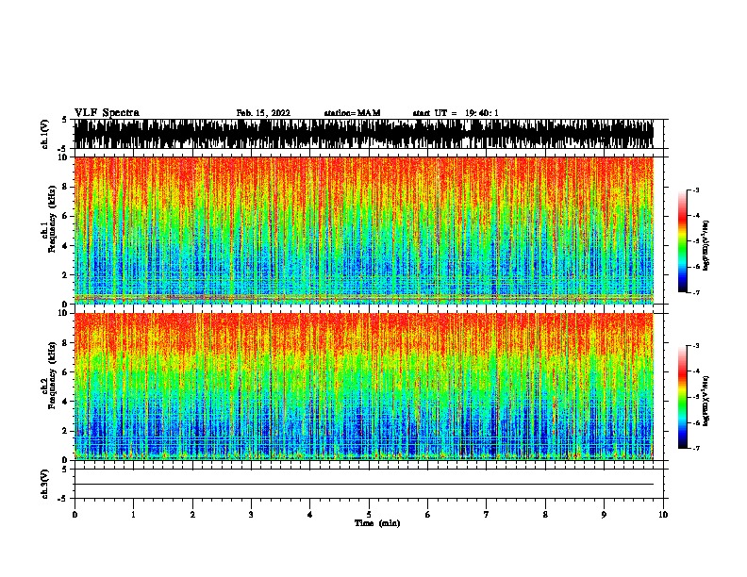Click the "ch.3(V)" axis label
Screen dimensions: 747x577
tap(45, 484)
